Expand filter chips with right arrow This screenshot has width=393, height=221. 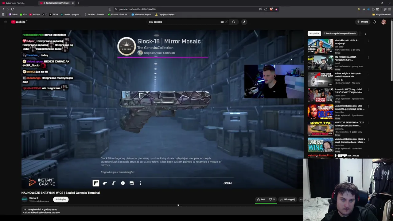tap(365, 33)
